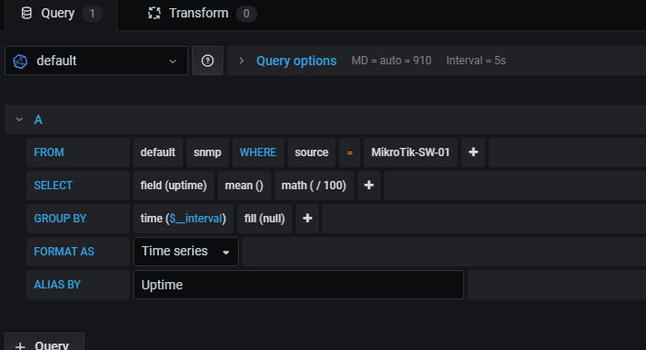Change the equals operator in WHERE
This screenshot has height=350, width=646.
(x=350, y=152)
